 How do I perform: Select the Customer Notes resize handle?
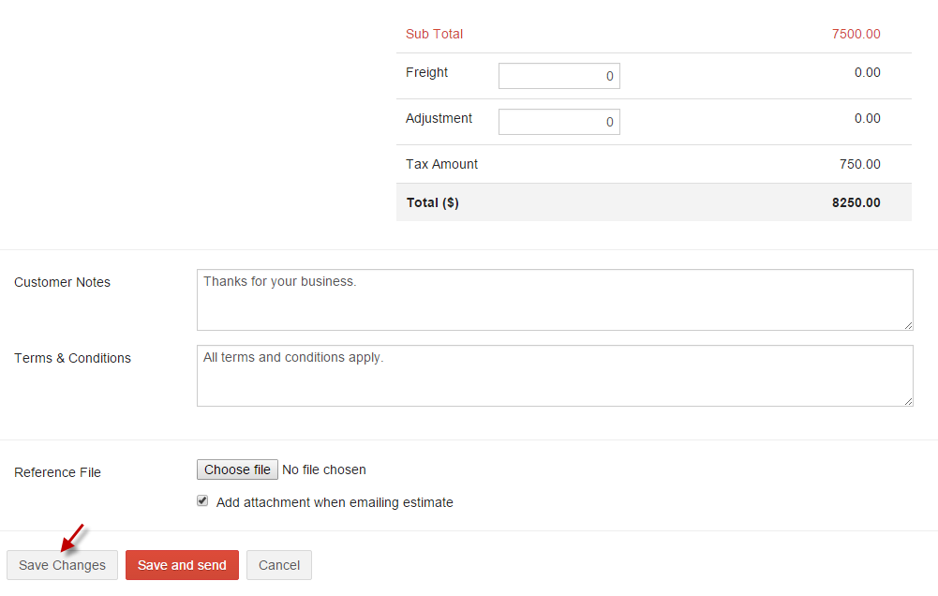[908, 325]
